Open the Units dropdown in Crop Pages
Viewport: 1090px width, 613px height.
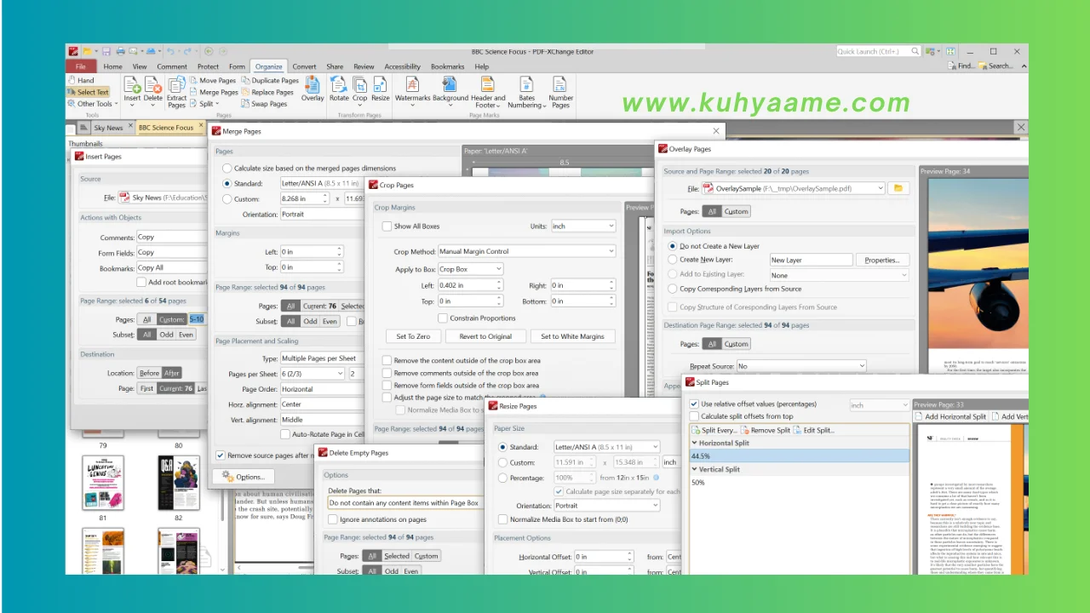point(583,226)
